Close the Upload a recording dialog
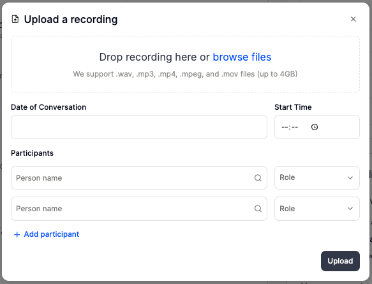This screenshot has height=284, width=372. pyautogui.click(x=353, y=19)
